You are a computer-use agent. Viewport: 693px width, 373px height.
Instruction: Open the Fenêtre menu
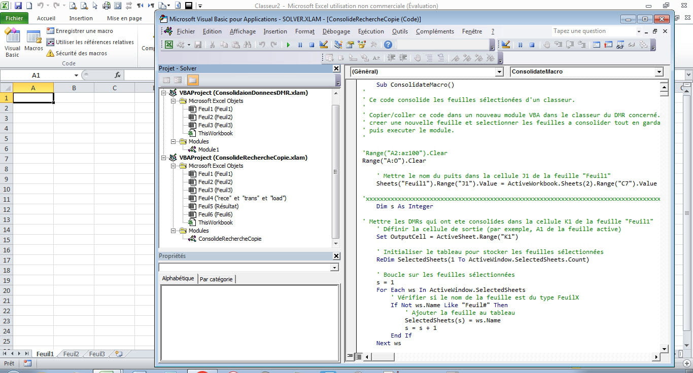click(x=472, y=31)
